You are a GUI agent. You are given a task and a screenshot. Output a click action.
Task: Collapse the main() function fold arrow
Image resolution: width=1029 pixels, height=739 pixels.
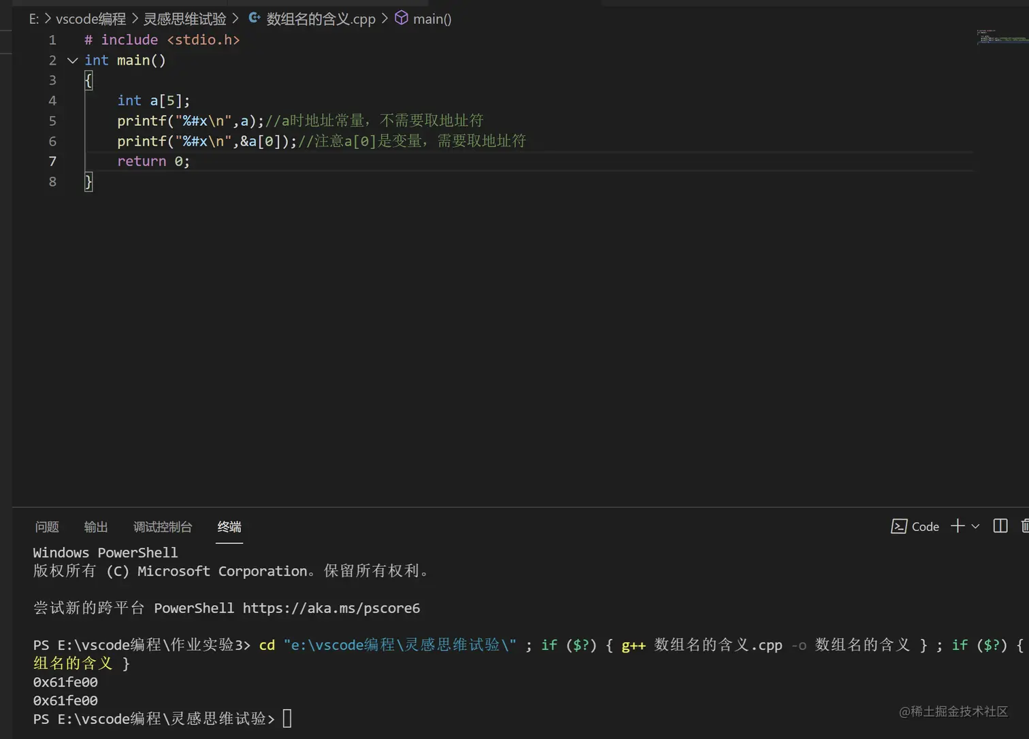click(72, 61)
